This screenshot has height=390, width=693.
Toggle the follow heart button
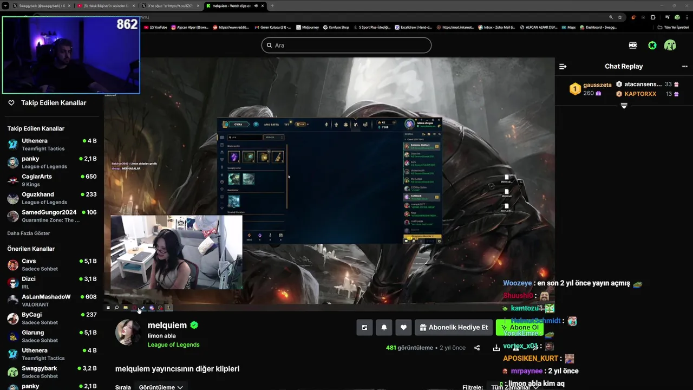click(x=403, y=327)
